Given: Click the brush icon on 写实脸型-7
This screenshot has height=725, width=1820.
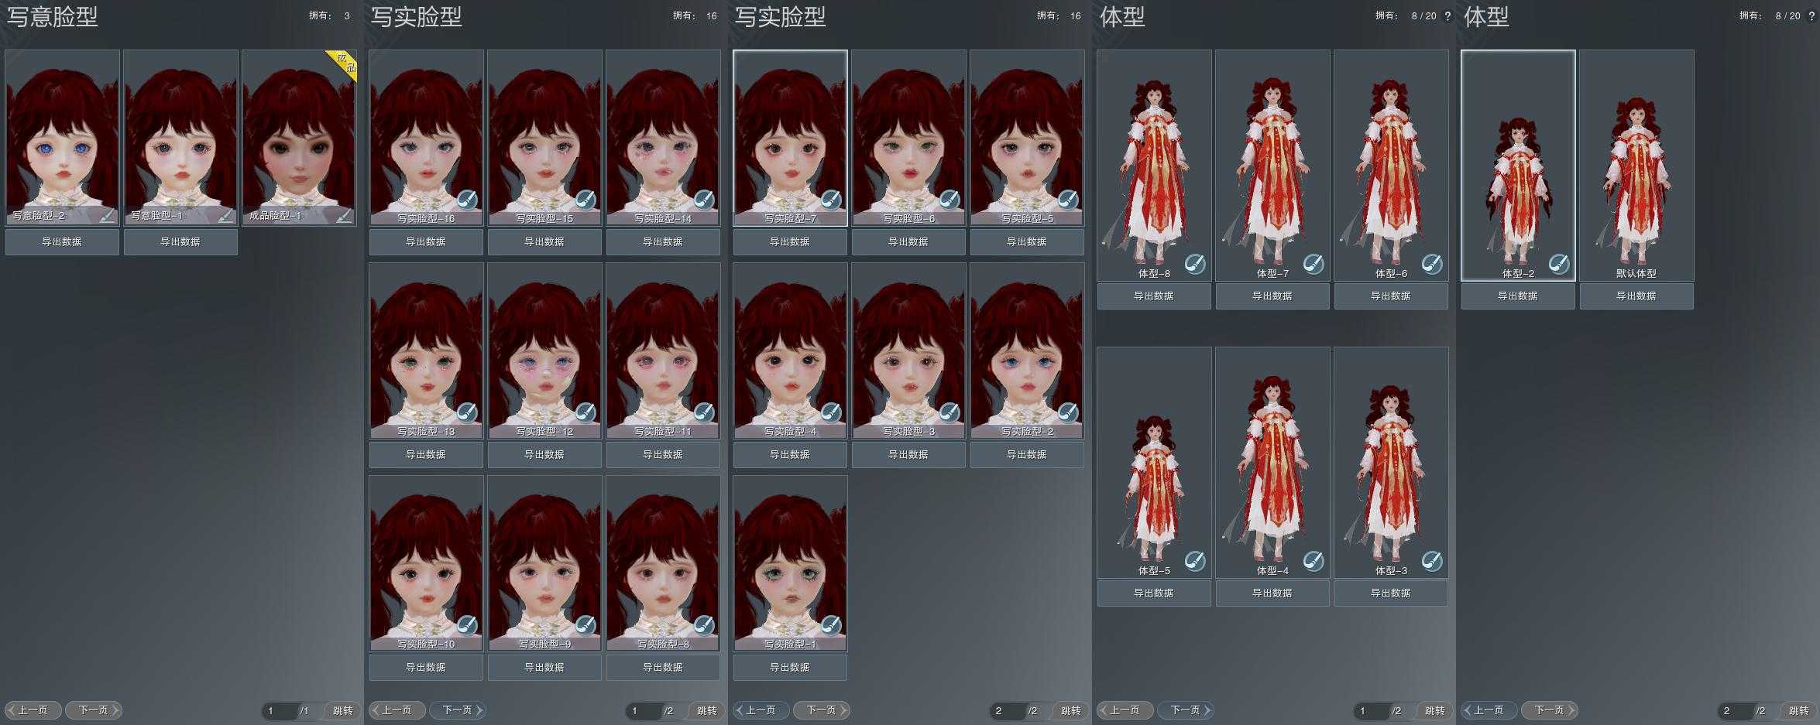Looking at the screenshot, I should (831, 200).
